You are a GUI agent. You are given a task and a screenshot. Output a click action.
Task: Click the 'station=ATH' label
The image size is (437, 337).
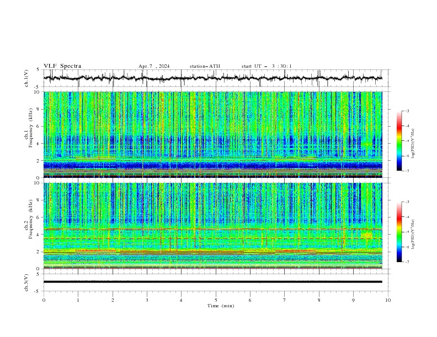click(205, 66)
